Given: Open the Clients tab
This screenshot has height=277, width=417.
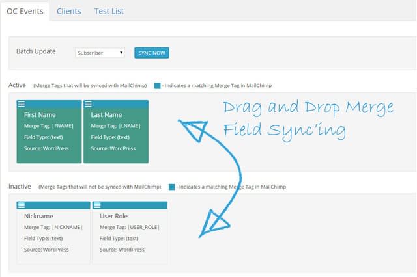Looking at the screenshot, I should 68,11.
